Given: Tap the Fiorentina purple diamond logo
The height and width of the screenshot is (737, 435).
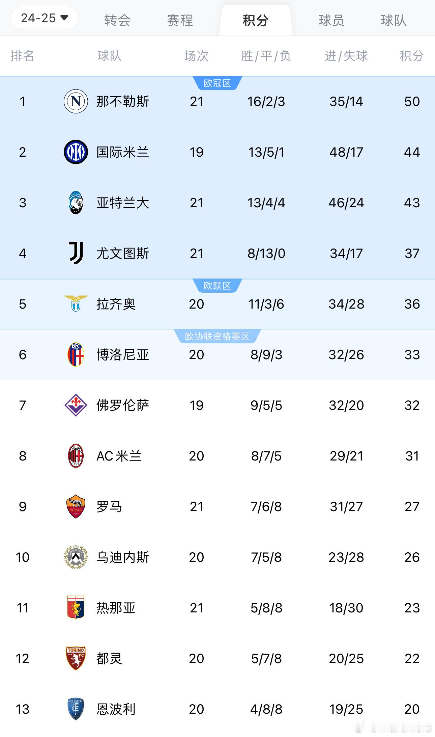Looking at the screenshot, I should click(x=76, y=405).
